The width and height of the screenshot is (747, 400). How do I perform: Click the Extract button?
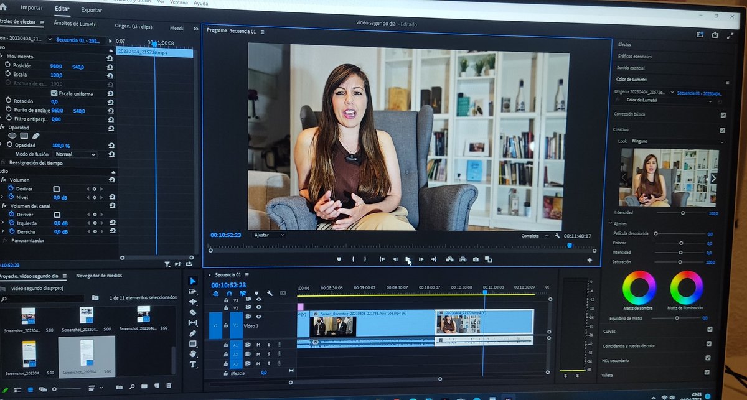point(463,259)
